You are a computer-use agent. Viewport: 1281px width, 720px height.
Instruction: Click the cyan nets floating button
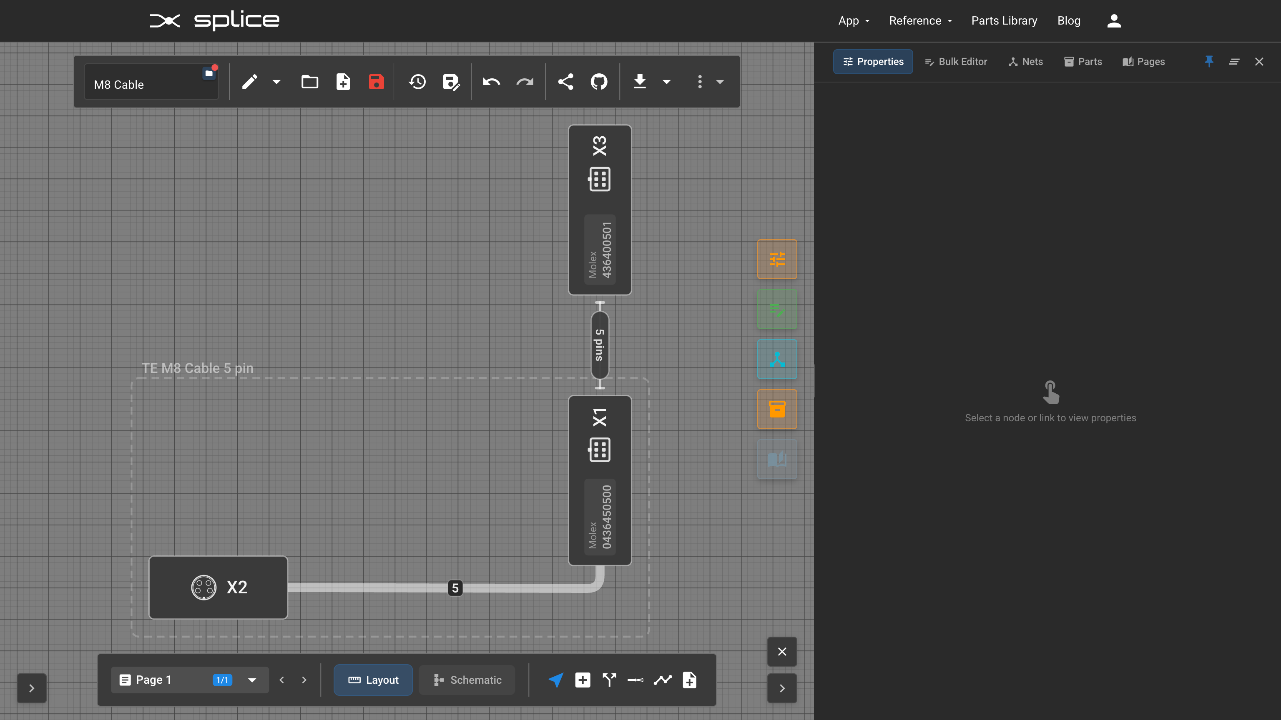tap(777, 359)
